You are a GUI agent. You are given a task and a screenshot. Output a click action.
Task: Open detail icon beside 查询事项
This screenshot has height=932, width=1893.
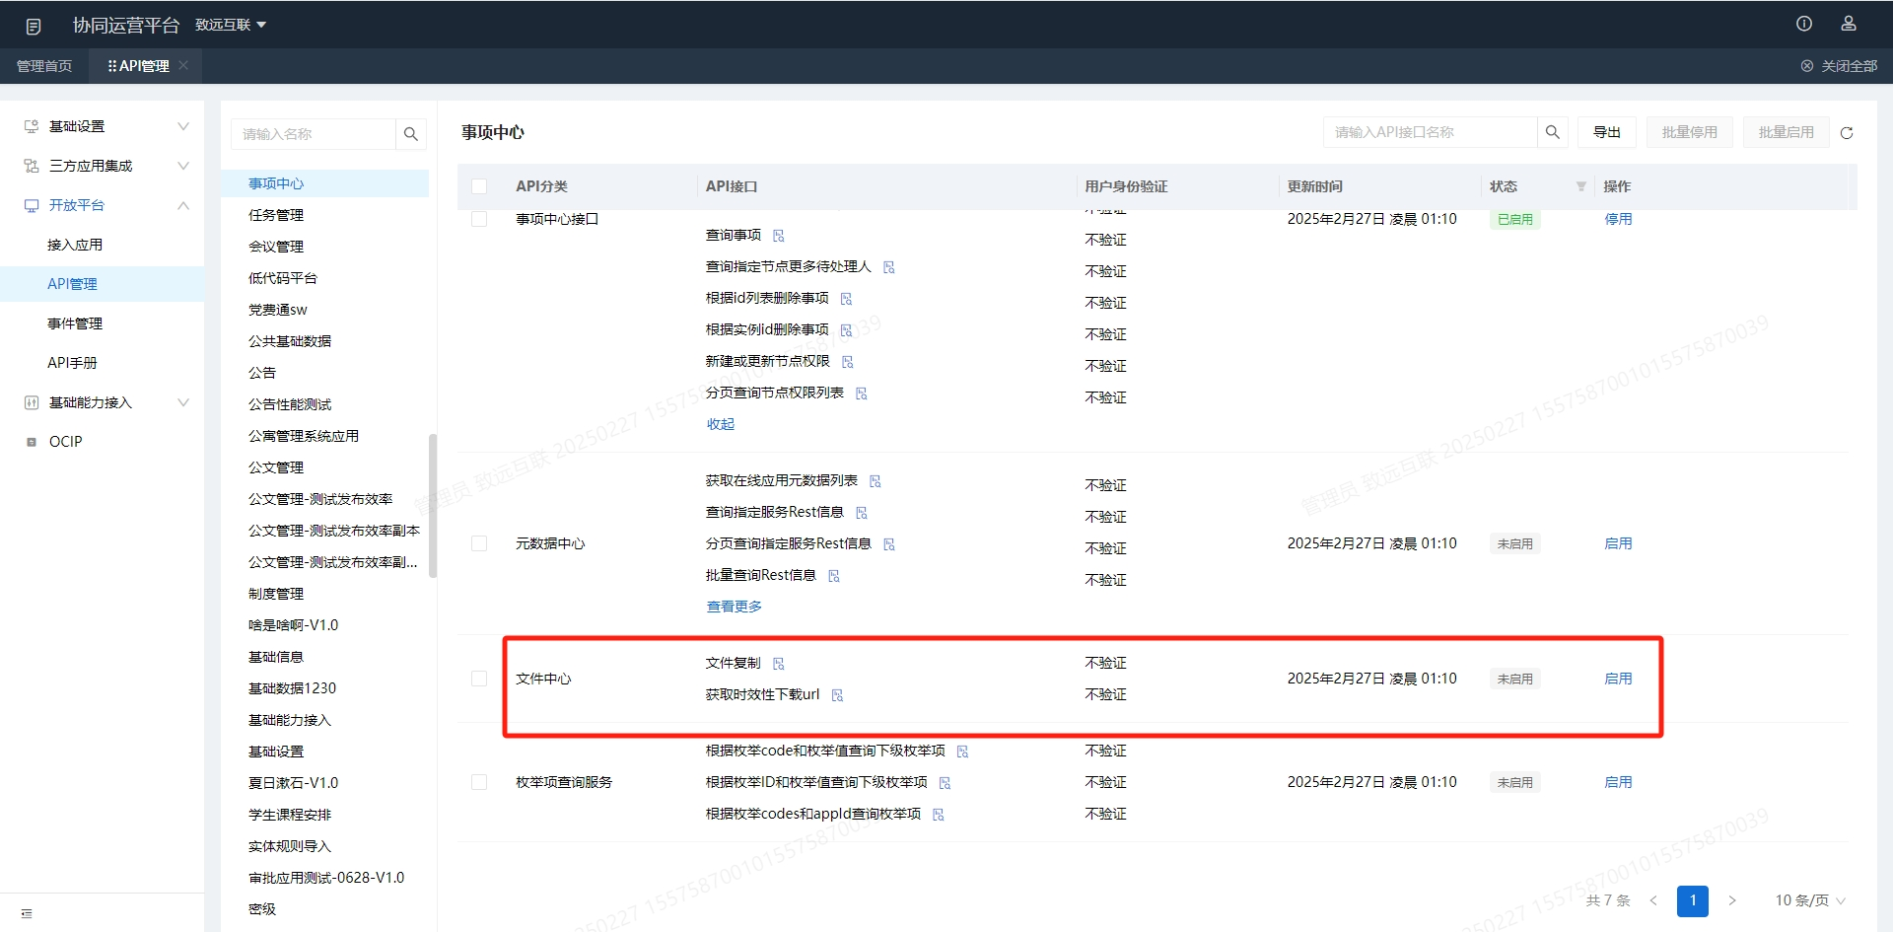click(779, 236)
